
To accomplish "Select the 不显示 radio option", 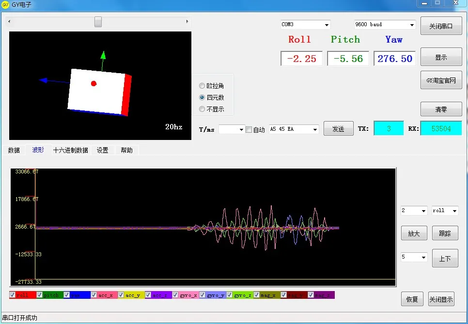I will click(202, 109).
